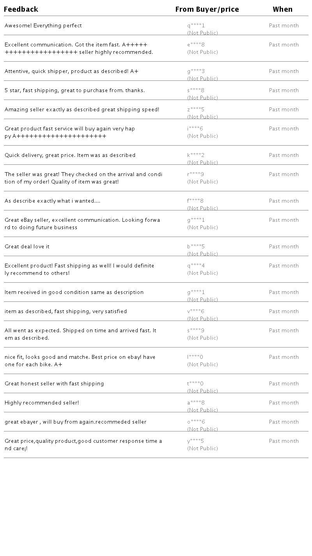Viewport: 312px width, 556px height.
Task: Click the When column header
Action: click(282, 9)
